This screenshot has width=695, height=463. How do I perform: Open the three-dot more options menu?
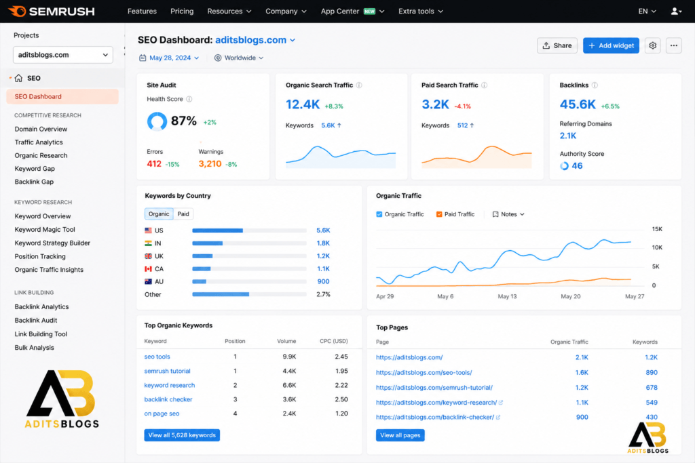pos(674,45)
